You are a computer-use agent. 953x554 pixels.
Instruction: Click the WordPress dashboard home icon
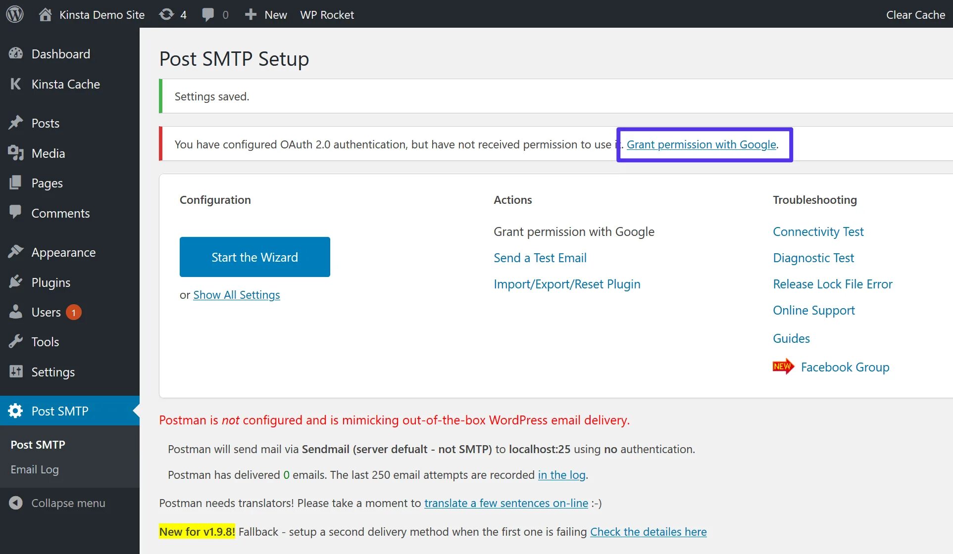44,14
